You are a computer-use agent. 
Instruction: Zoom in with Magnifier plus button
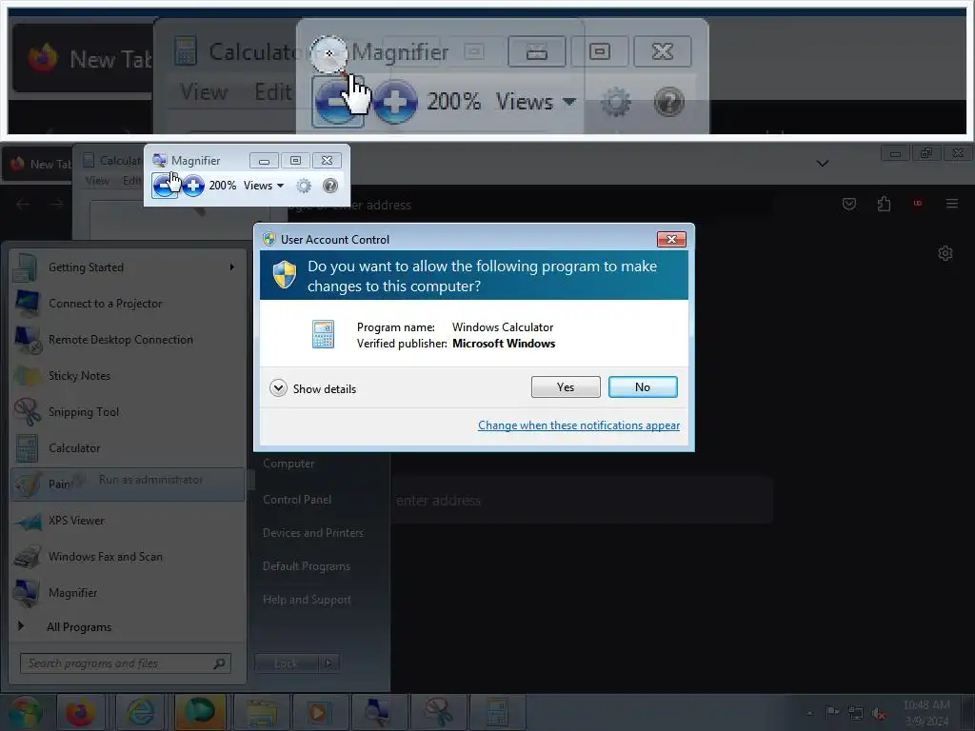tap(193, 186)
